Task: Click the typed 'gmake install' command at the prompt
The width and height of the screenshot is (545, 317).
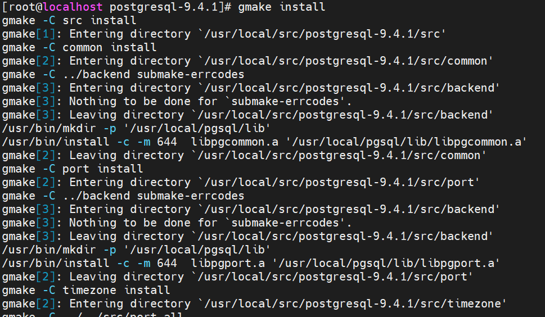Action: [282, 7]
